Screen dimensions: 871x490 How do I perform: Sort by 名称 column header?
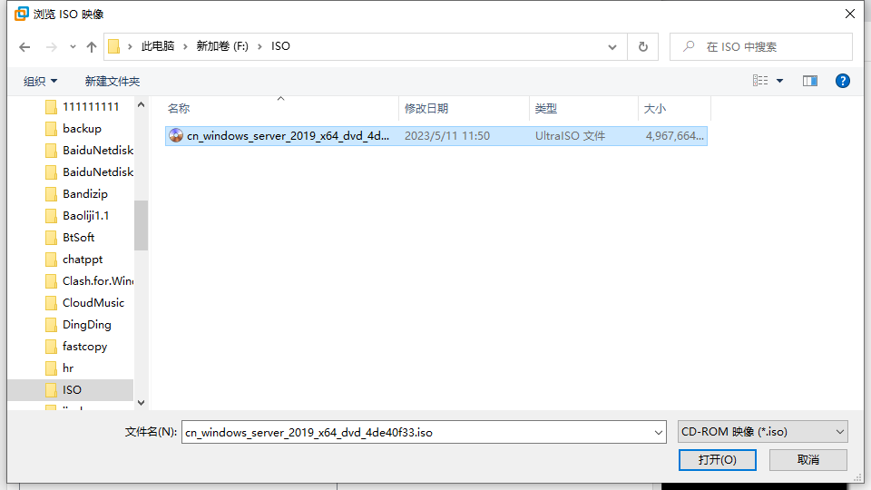(281, 108)
